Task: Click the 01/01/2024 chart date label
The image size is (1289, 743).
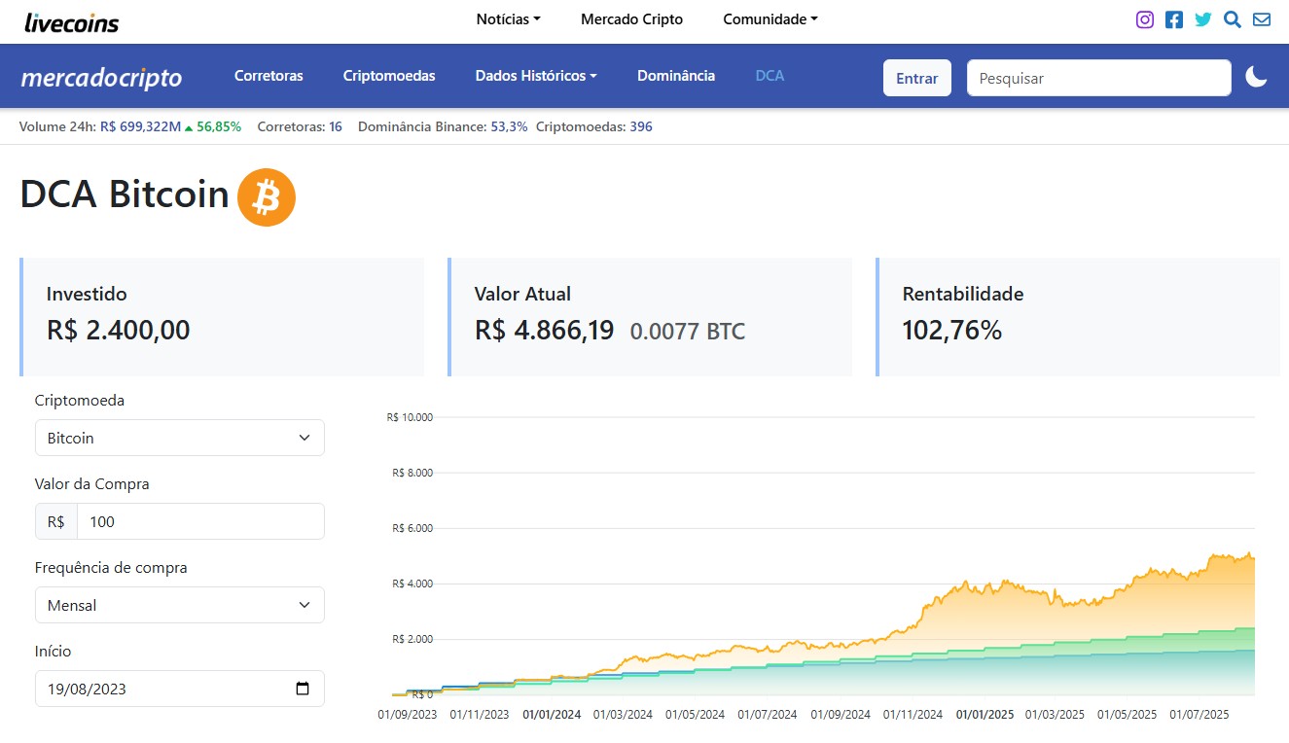Action: coord(552,714)
